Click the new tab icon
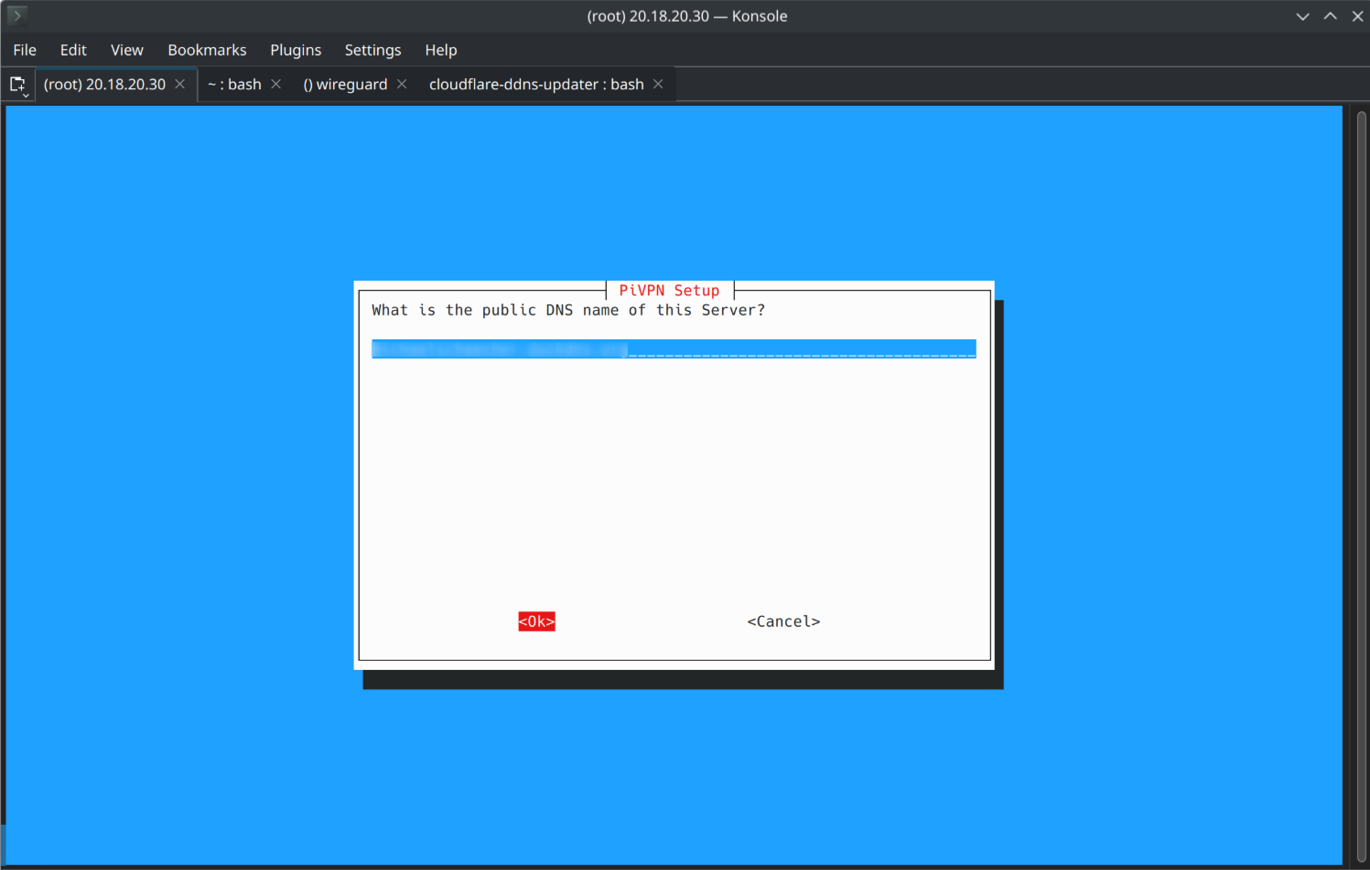Screen dimensions: 1370x870 [18, 85]
